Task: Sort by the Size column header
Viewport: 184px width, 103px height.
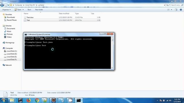Action: pos(93,13)
